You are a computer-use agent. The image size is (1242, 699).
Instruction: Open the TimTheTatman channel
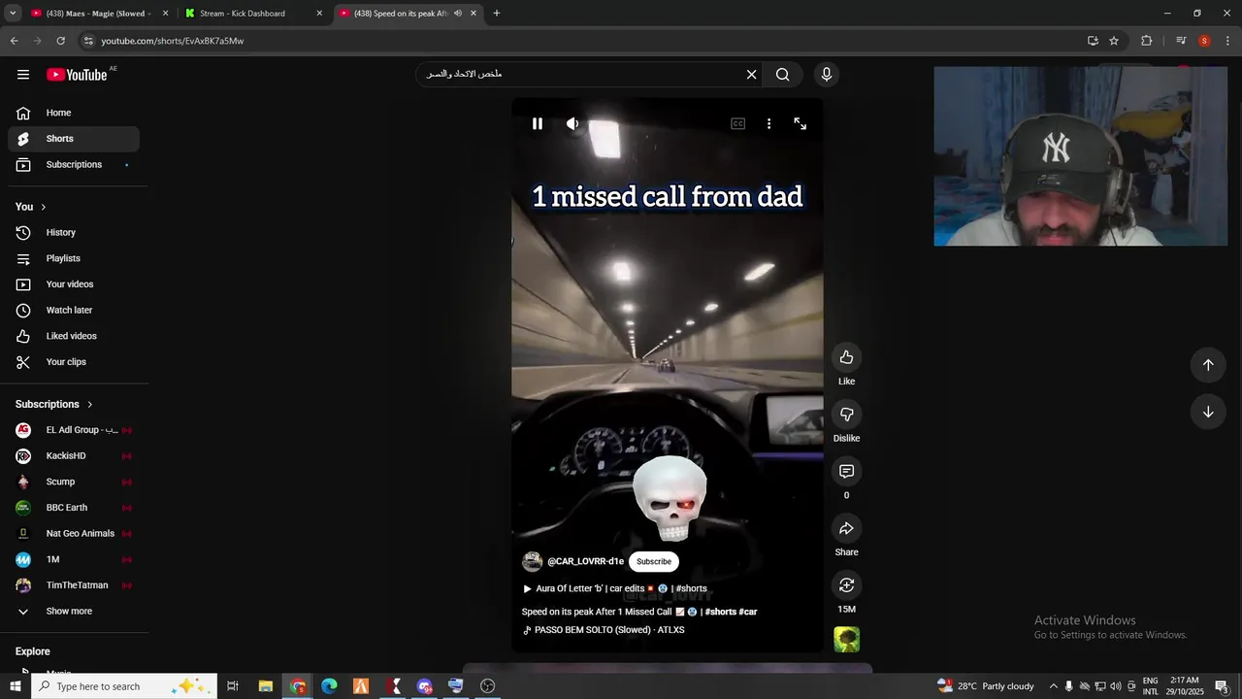(74, 585)
